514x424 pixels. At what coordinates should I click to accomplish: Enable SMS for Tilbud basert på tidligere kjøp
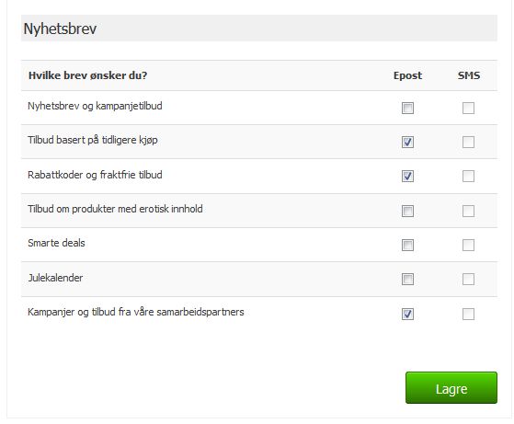click(x=468, y=142)
